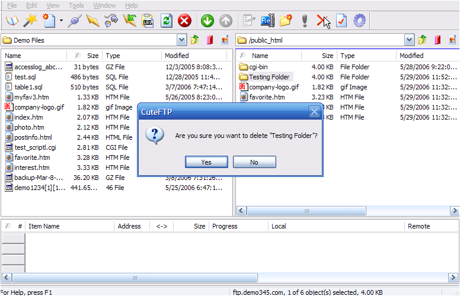The image size is (460, 296).
Task: Click the Disconnect plugs icon
Action: click(111, 21)
